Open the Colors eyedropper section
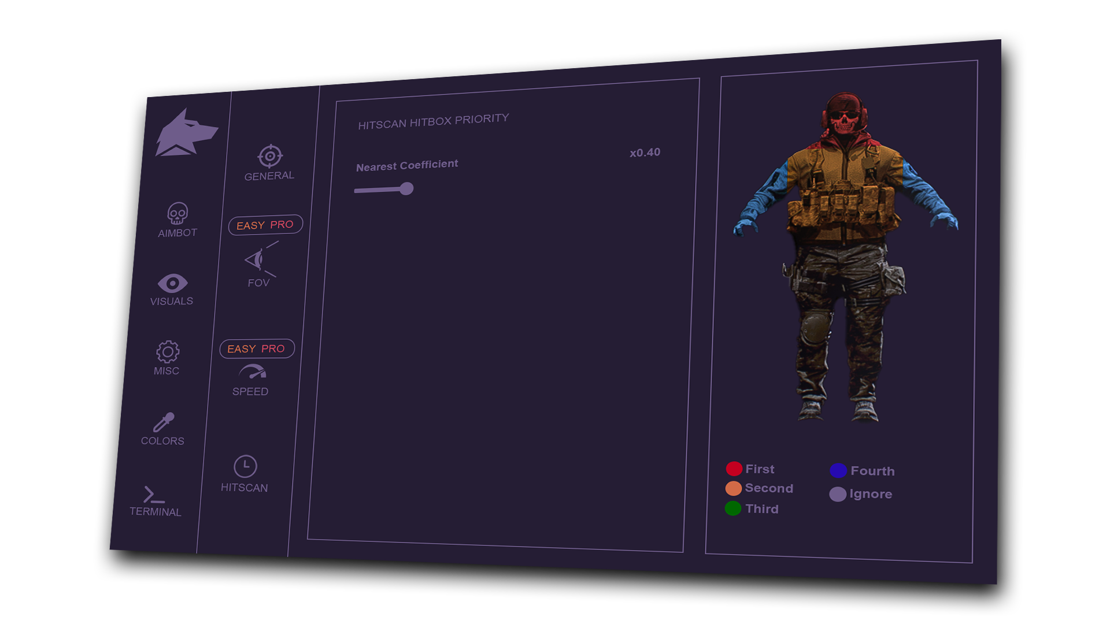This screenshot has height=624, width=1110. 164,422
